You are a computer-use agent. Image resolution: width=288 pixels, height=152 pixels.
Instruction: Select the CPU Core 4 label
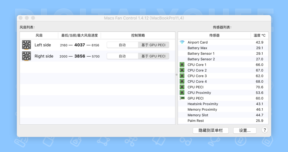click(197, 81)
